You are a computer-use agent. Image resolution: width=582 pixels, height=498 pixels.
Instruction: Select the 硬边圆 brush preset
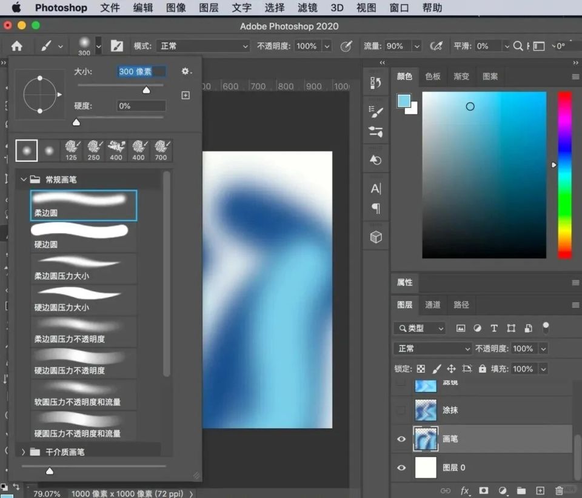[x=83, y=236]
